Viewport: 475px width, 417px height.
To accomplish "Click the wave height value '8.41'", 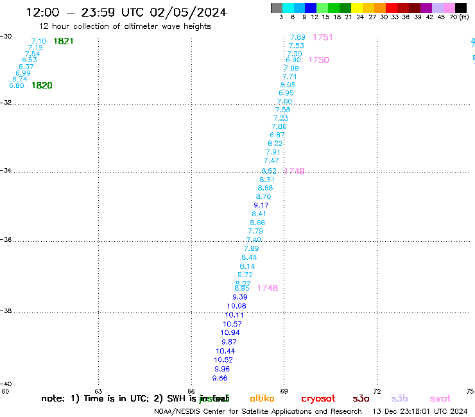I will [259, 214].
